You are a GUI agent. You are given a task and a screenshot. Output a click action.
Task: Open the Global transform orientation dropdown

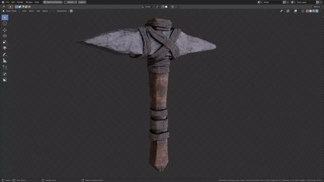(x=148, y=7)
